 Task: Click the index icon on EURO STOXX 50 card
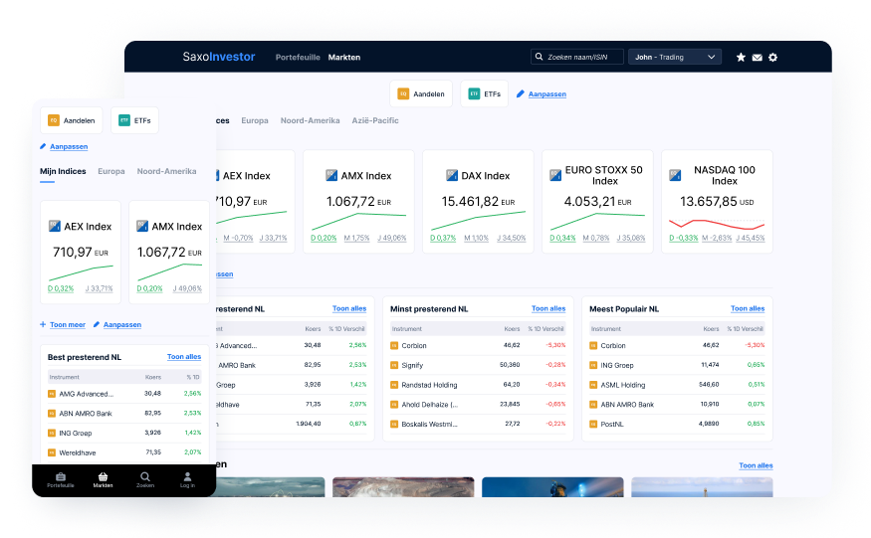(554, 175)
